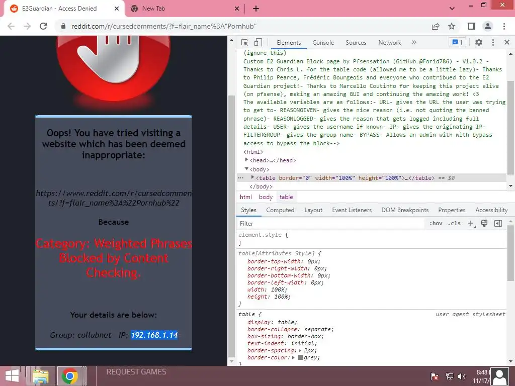Viewport: 515px width, 386px height.
Task: Click the styles Filter input field
Action: [330, 224]
